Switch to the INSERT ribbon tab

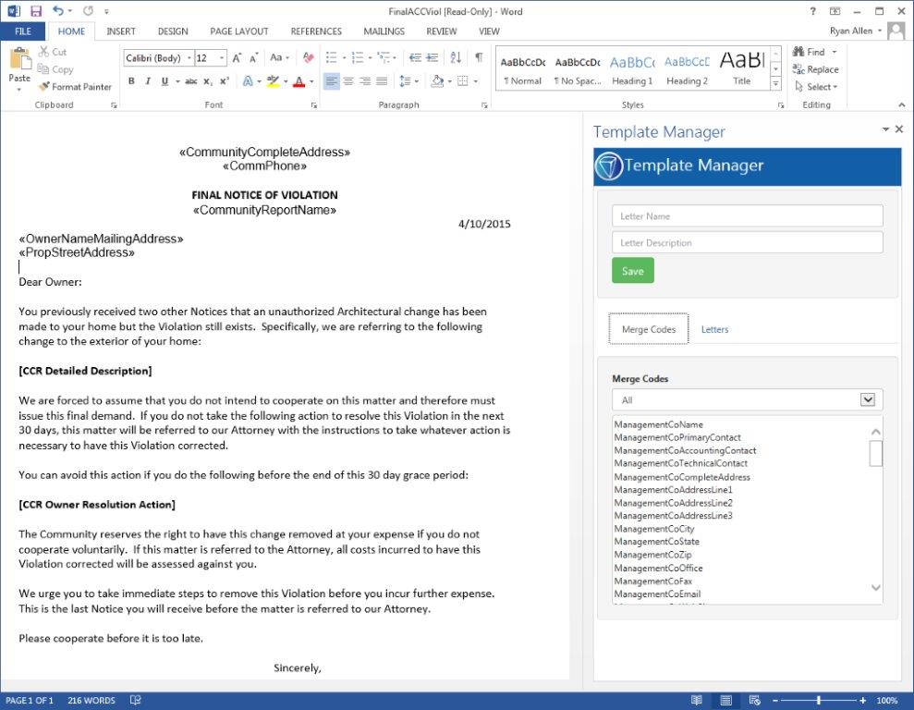pyautogui.click(x=121, y=31)
